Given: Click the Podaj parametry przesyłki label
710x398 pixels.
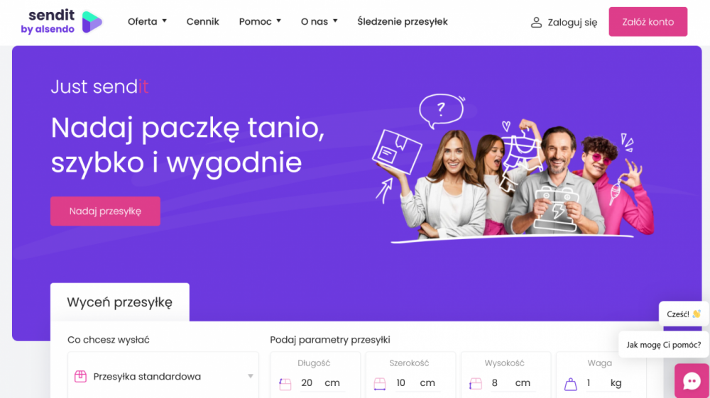Looking at the screenshot, I should [330, 340].
